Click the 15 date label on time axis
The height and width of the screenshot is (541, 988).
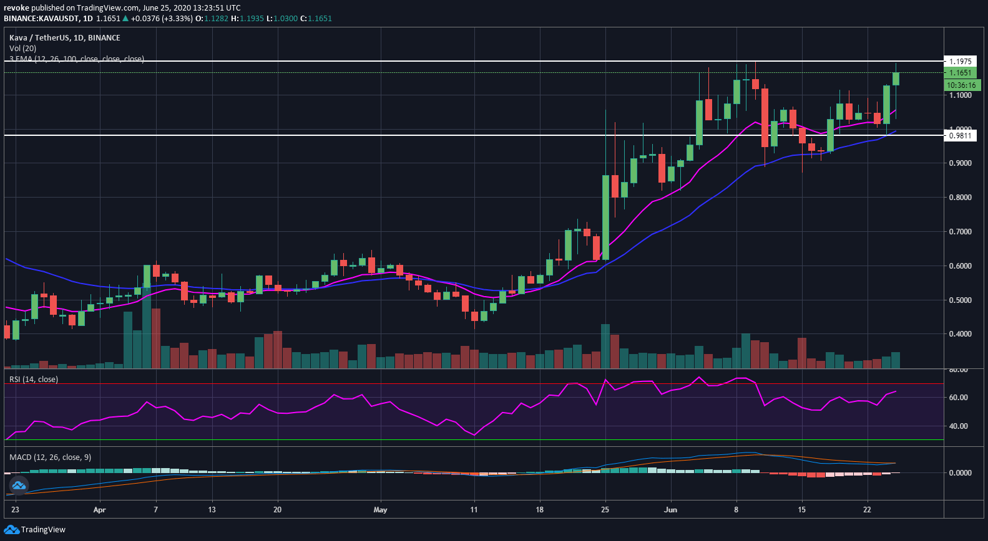coord(801,510)
